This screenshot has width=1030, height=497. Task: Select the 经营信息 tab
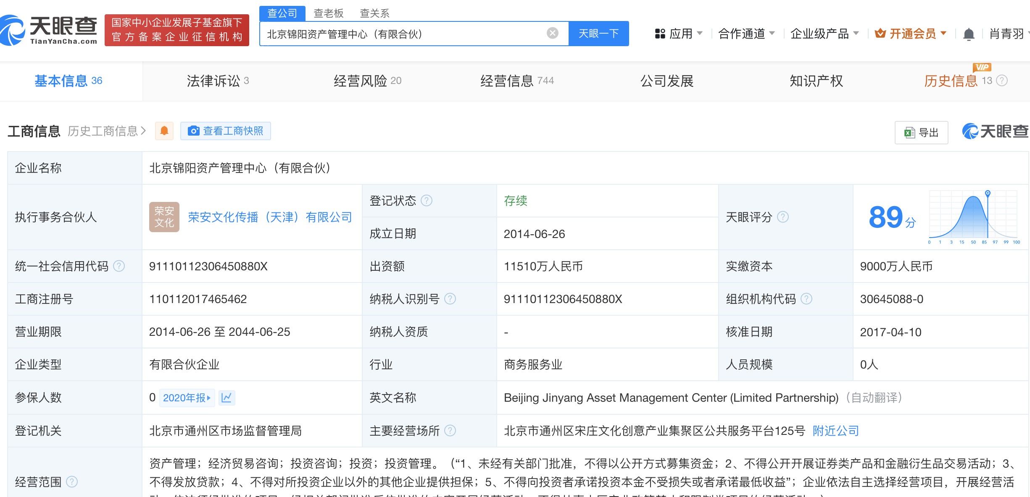(x=517, y=81)
